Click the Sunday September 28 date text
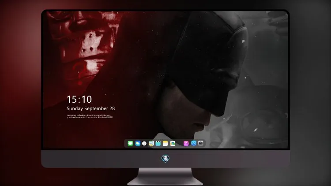The height and width of the screenshot is (186, 331). tap(91, 108)
